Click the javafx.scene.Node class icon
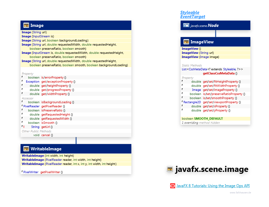Viewport: 269px width, 207px height. tap(186, 25)
